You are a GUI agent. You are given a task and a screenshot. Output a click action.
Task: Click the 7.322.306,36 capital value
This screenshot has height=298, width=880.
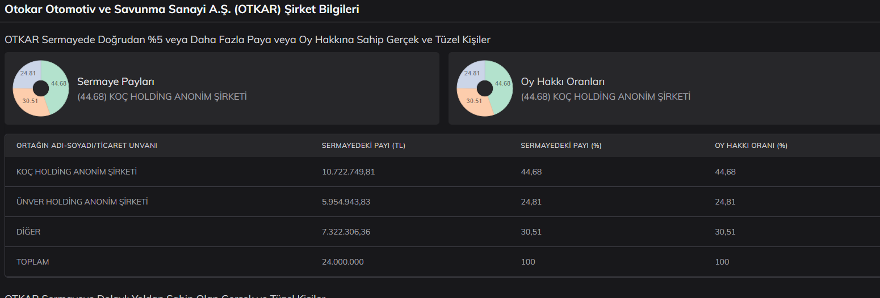346,232
